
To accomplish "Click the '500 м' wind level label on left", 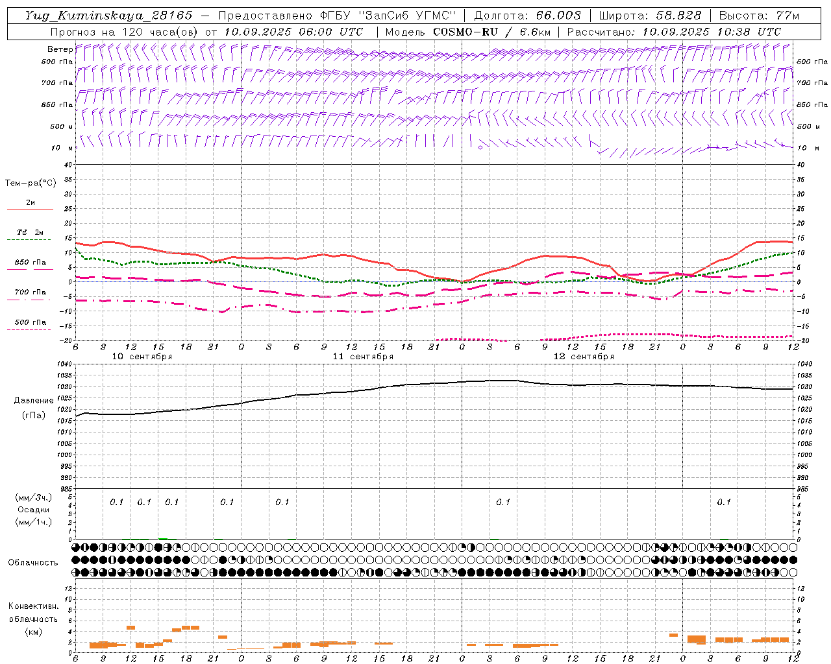I will click(x=62, y=126).
